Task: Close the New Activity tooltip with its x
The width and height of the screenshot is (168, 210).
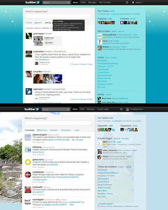Action: point(83,21)
